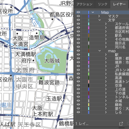Screen dimensions: 129x129
Task: Hide the JR layer
Action: pyautogui.click(x=78, y=66)
